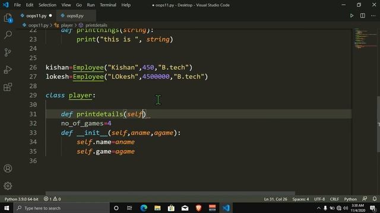Open the Explorer view in activity bar
The image size is (380, 213).
pos(8,18)
